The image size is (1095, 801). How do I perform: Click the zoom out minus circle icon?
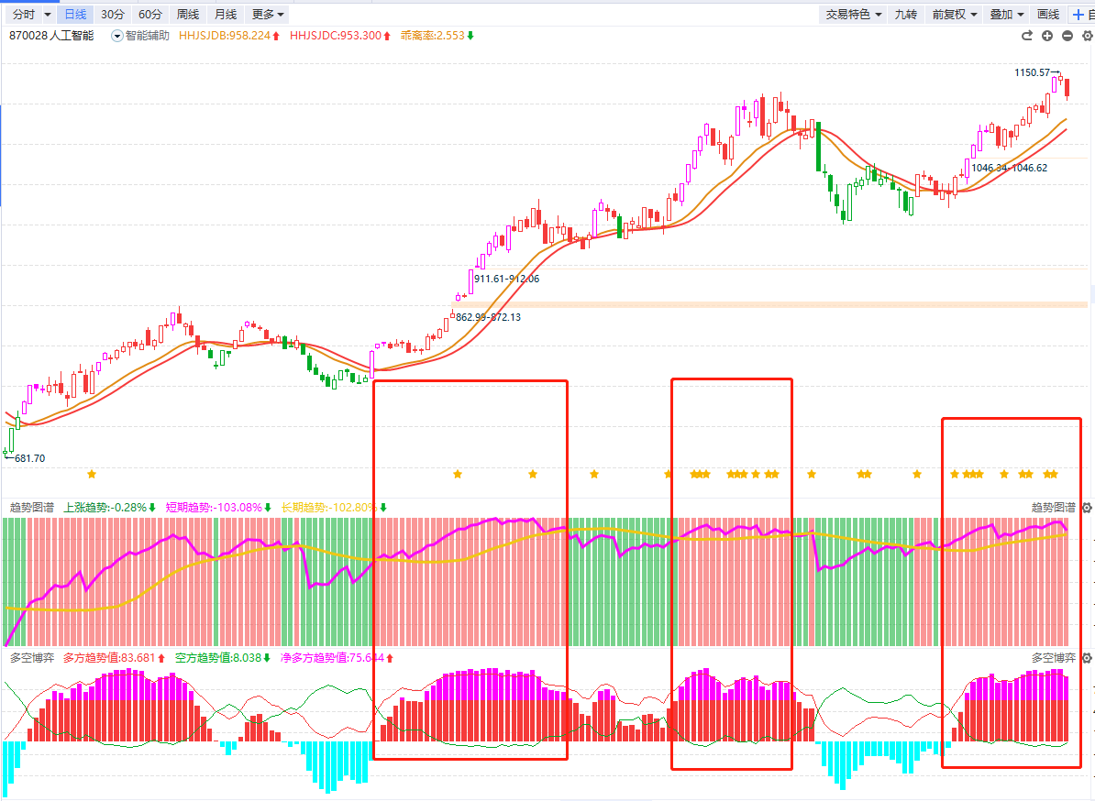tap(1067, 36)
